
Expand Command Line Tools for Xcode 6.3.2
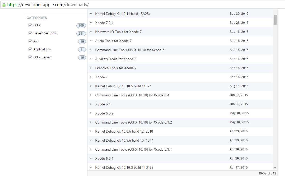[91, 122]
